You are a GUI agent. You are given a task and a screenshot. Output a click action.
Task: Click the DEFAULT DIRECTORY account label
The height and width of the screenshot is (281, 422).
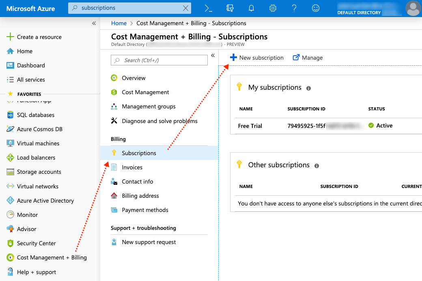coord(359,13)
